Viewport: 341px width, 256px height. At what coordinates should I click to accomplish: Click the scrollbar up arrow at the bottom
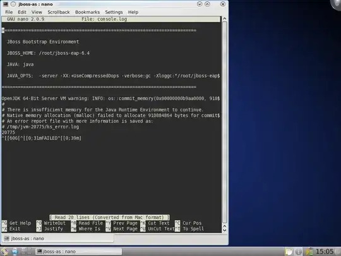click(225, 226)
